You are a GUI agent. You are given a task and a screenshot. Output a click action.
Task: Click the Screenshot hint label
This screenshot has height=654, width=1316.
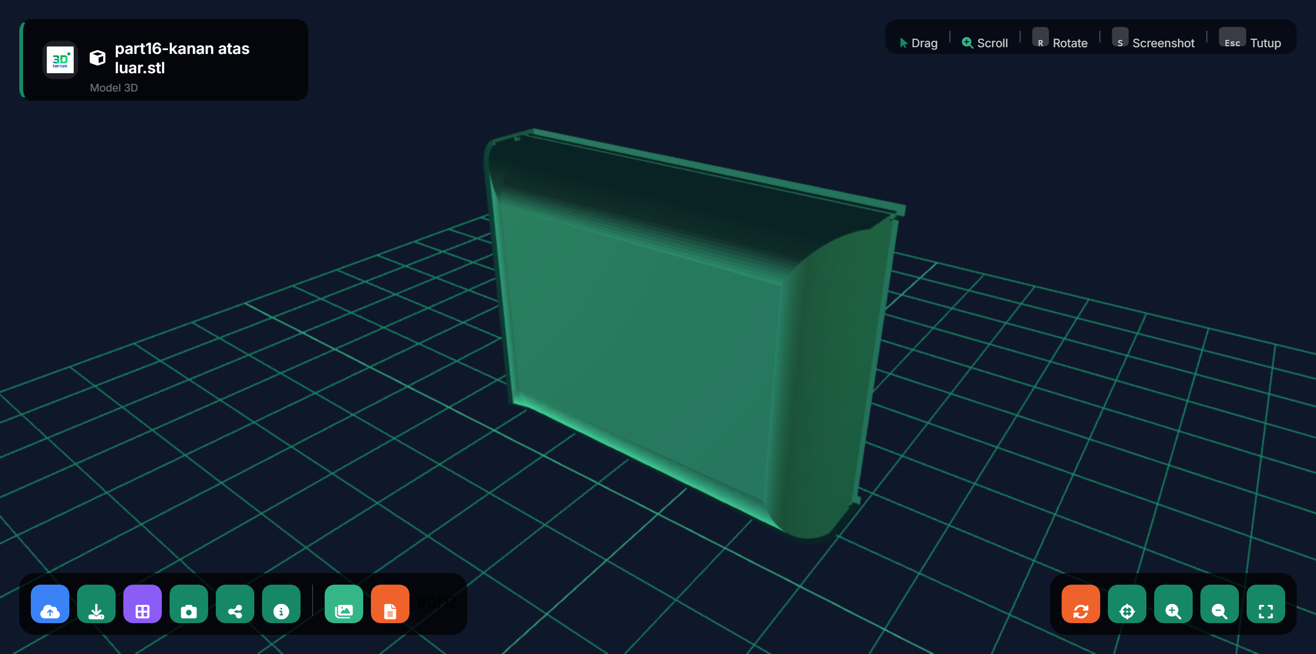tap(1163, 43)
